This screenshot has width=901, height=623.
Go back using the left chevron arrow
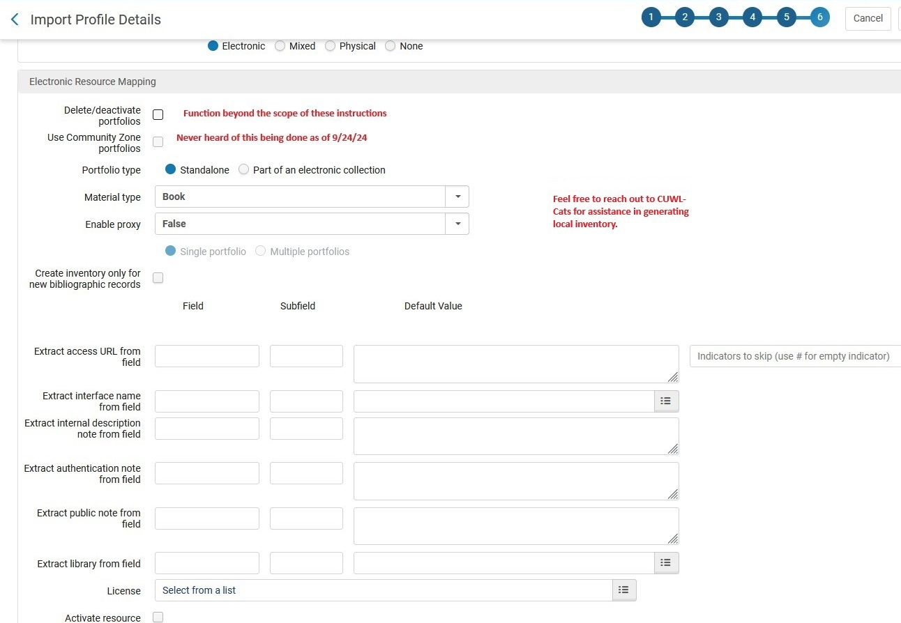click(x=15, y=20)
